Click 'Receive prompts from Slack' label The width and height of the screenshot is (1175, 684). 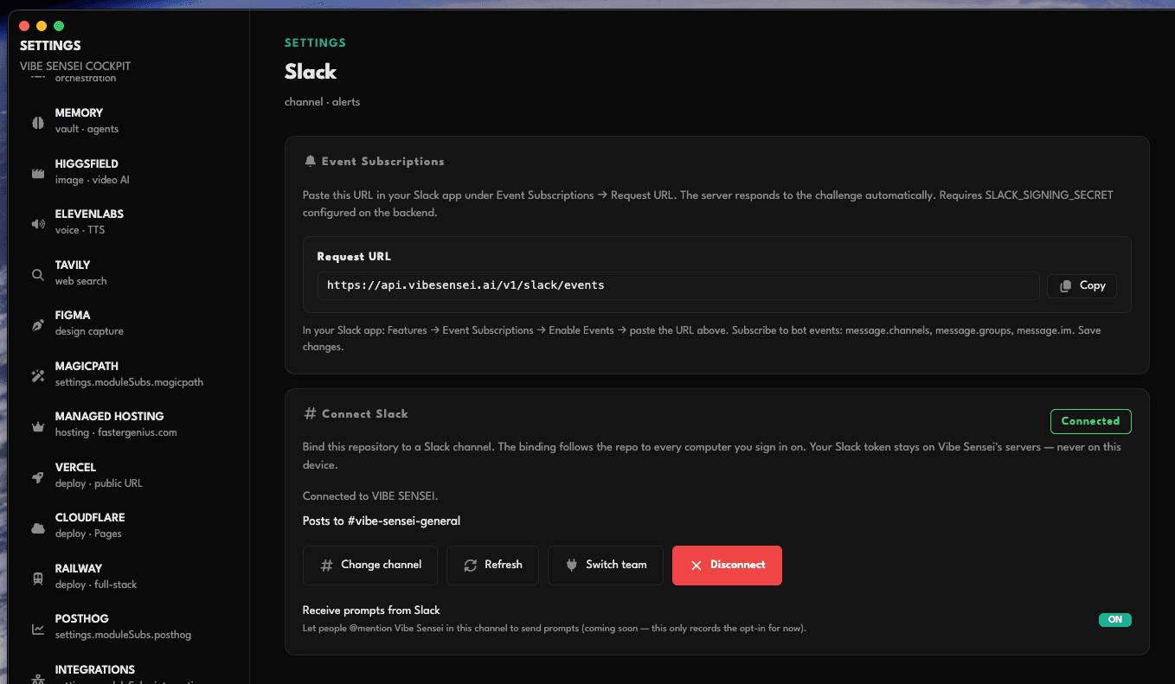[x=371, y=610]
